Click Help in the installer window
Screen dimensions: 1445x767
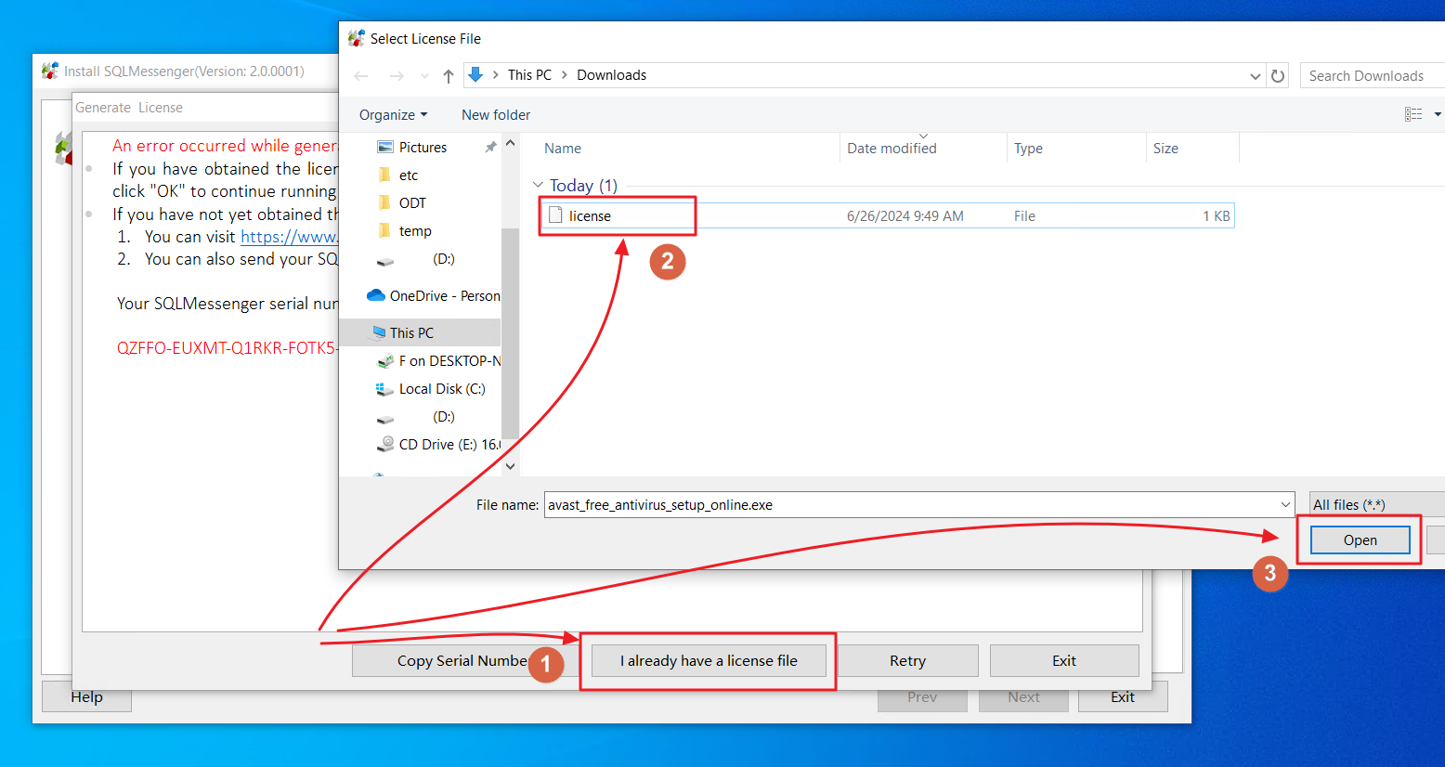(86, 697)
